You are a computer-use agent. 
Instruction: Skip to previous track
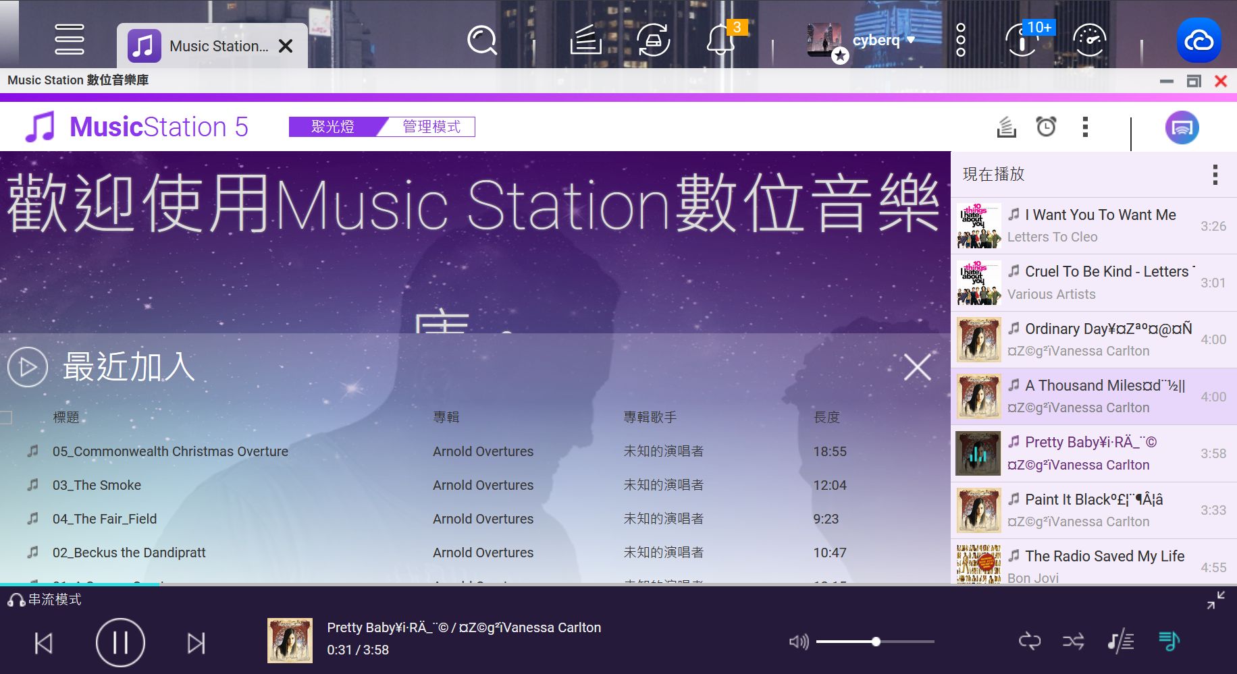tap(44, 643)
